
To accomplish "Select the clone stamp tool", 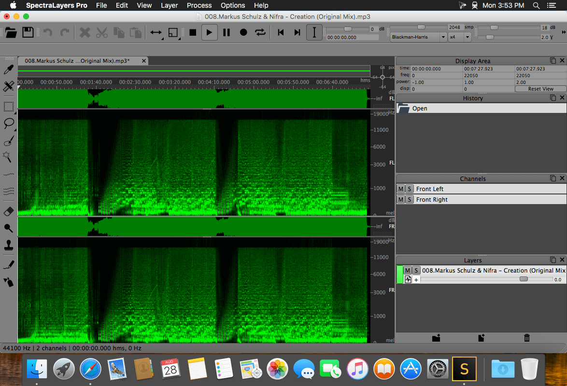I will click(x=9, y=245).
